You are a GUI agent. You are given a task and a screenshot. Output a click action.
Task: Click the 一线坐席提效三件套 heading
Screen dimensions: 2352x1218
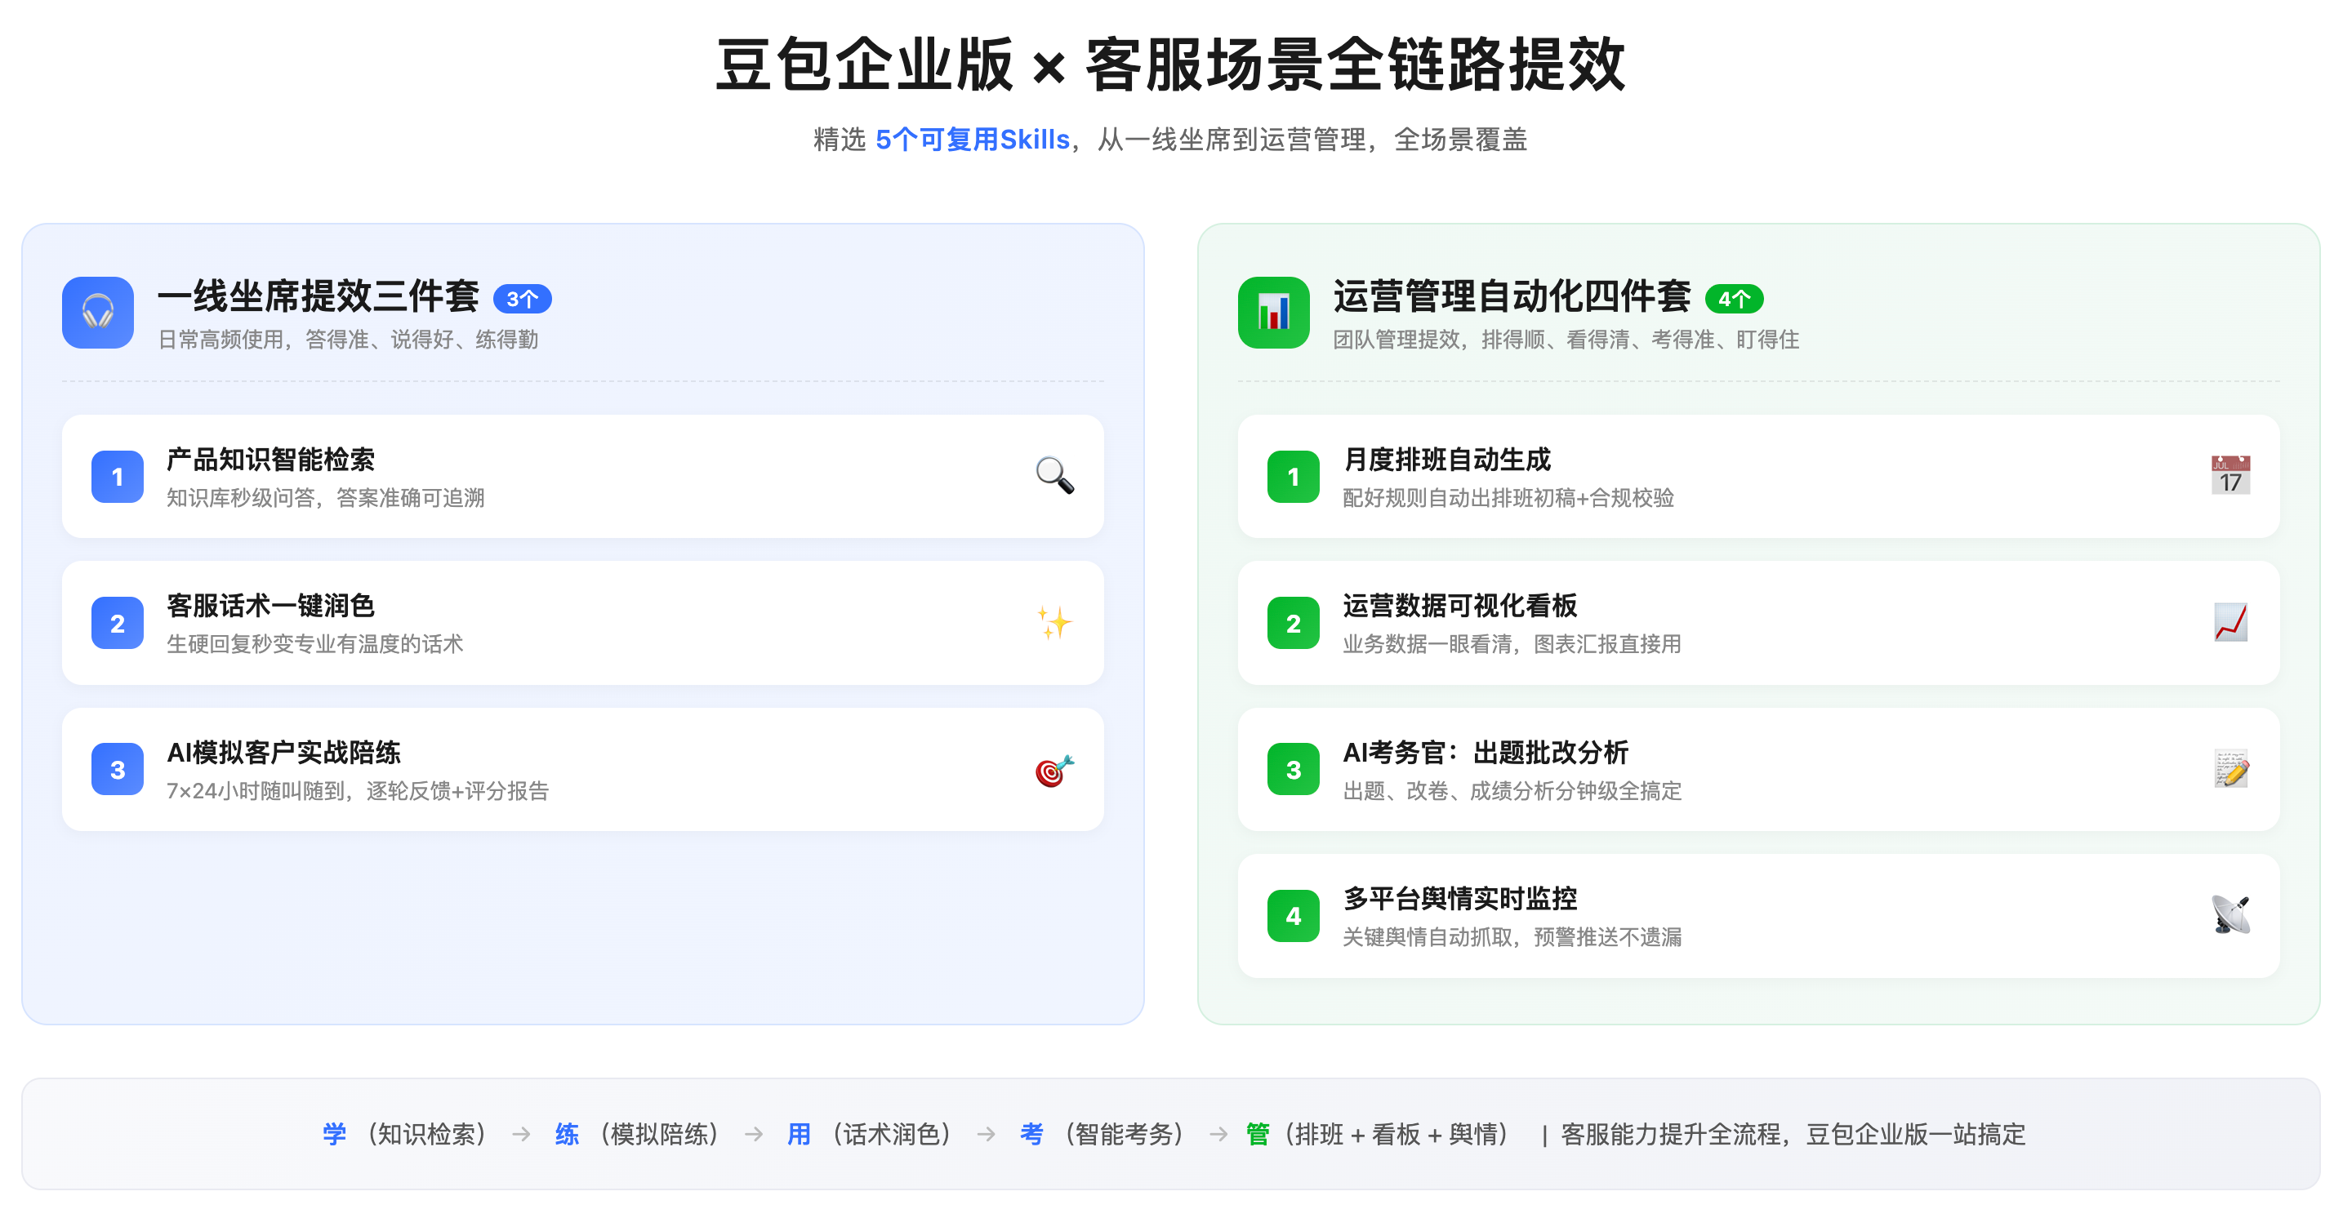click(318, 296)
